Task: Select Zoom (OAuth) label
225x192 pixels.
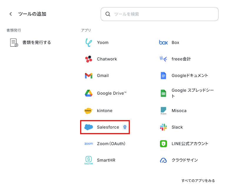Action: (111, 144)
